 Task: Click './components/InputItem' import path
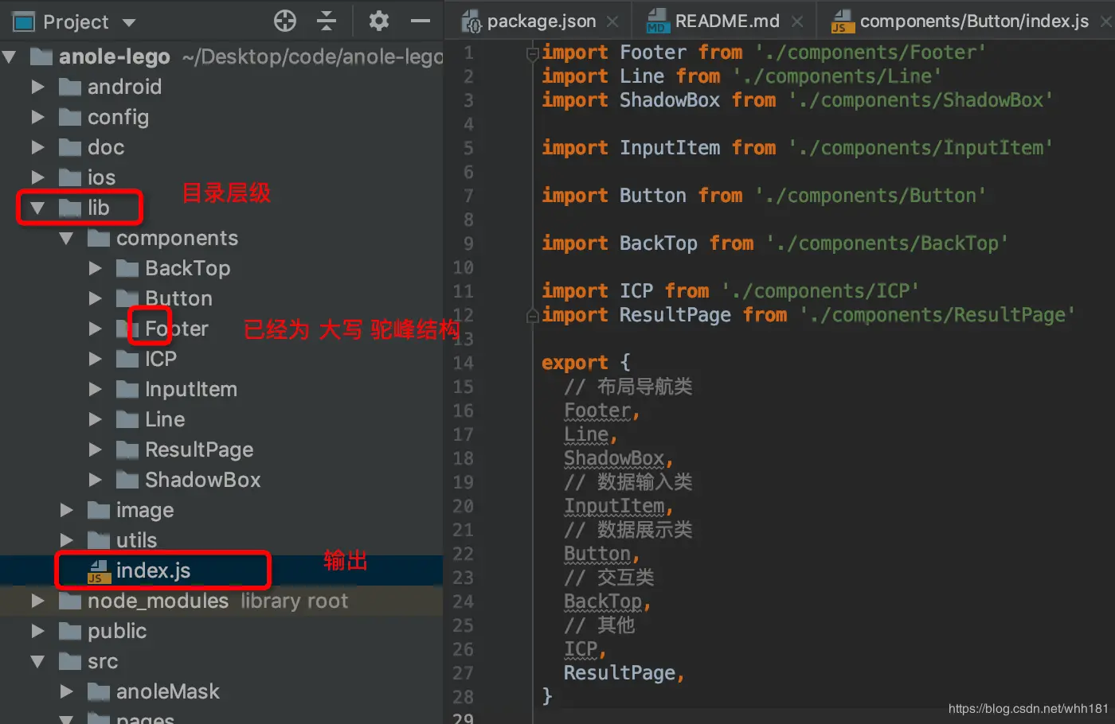pos(921,148)
